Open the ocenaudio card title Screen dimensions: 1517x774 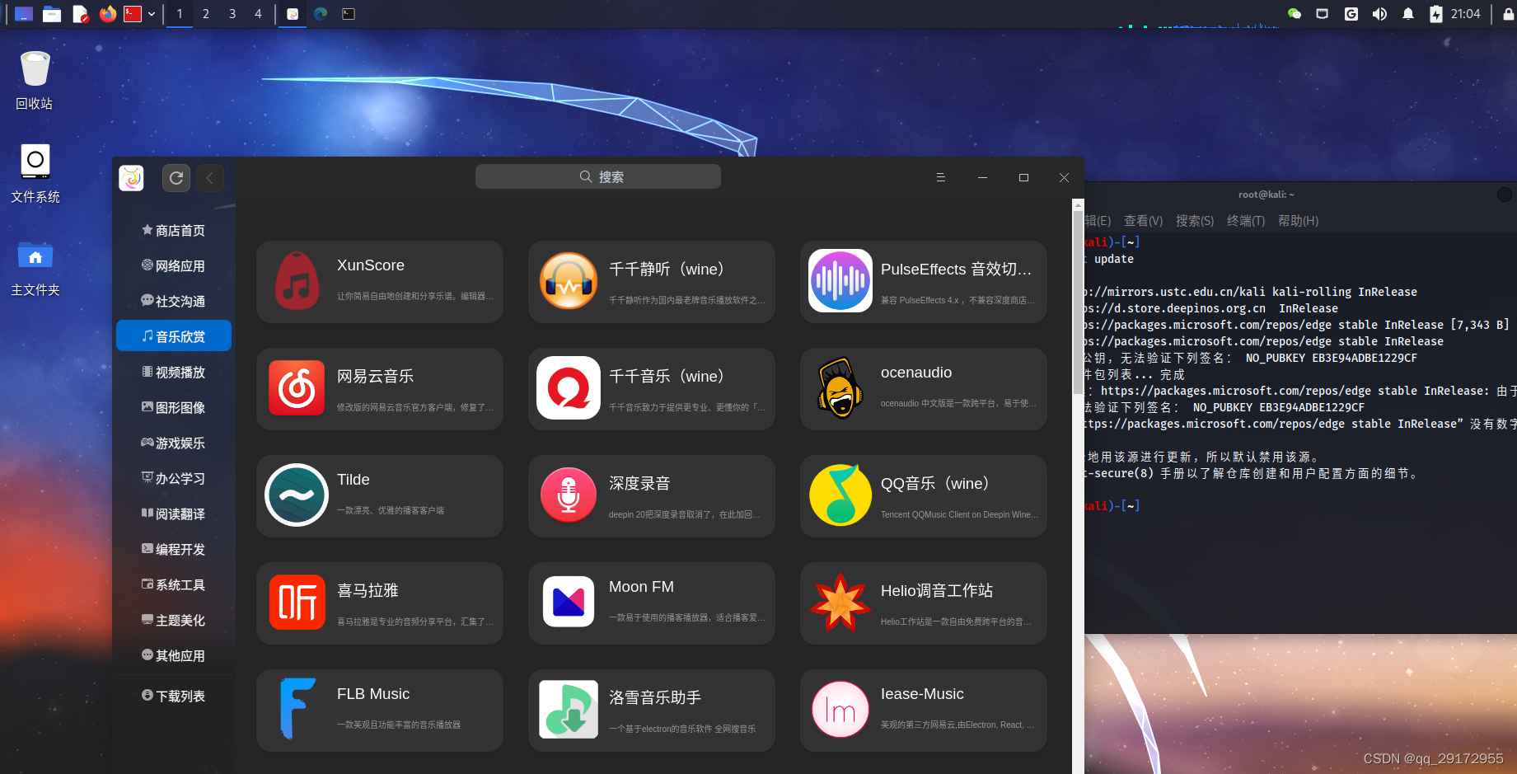coord(916,373)
